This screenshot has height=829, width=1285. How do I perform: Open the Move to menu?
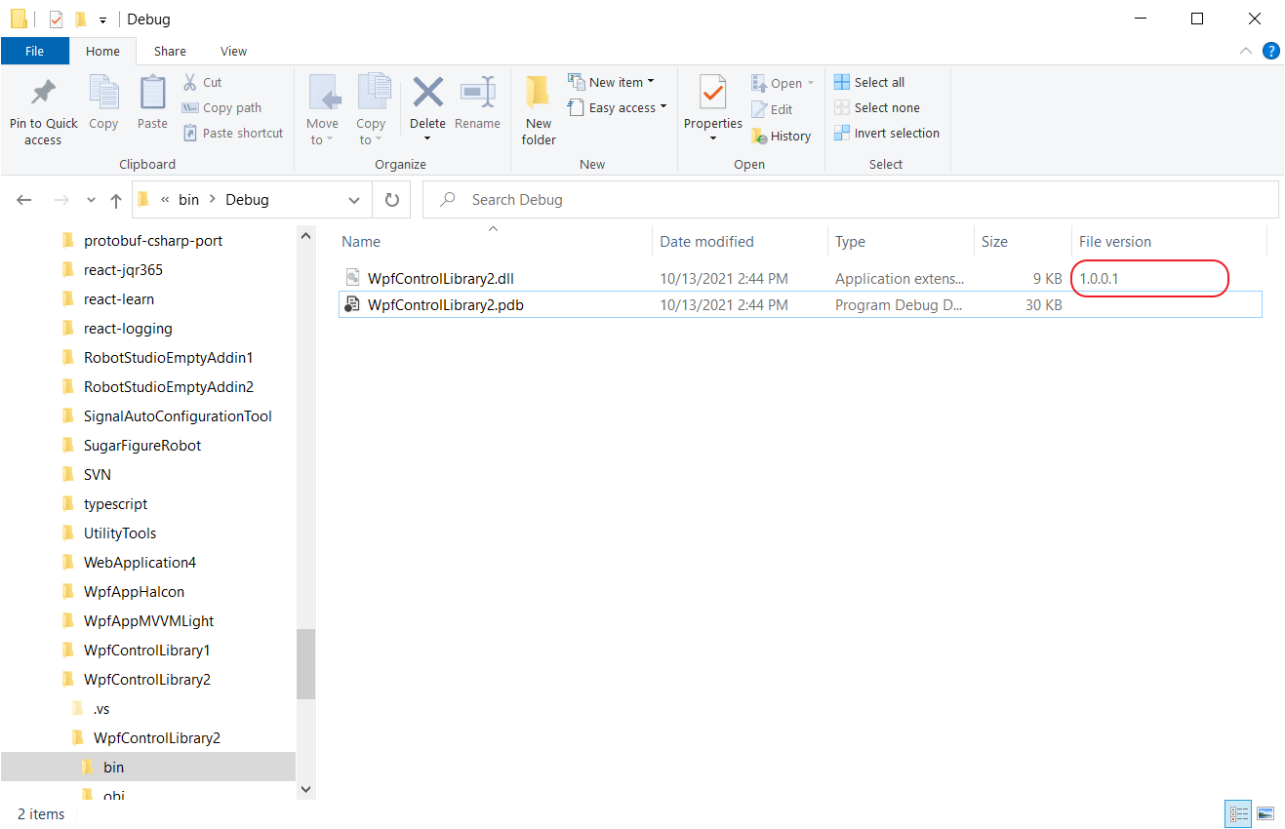pos(322,110)
